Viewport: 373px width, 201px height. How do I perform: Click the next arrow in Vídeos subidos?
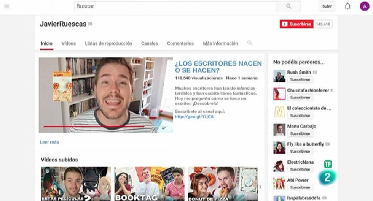point(260,187)
